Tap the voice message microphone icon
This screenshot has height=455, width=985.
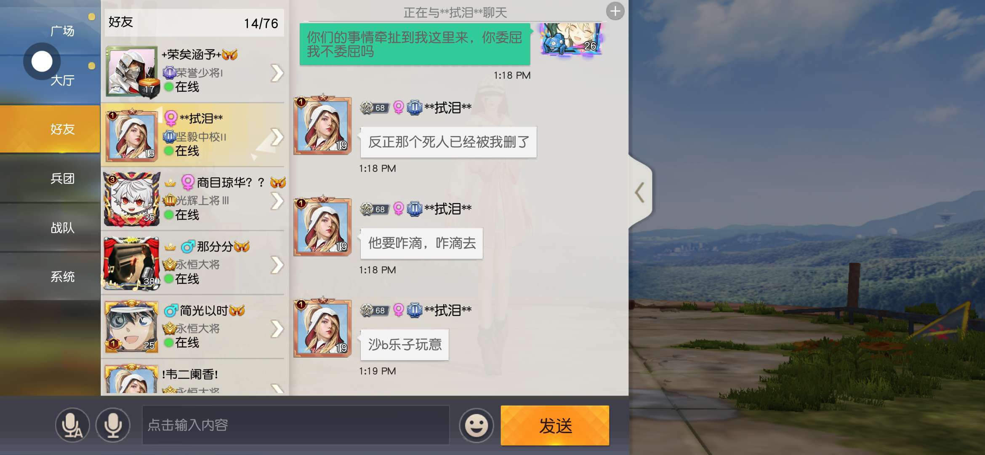point(113,425)
